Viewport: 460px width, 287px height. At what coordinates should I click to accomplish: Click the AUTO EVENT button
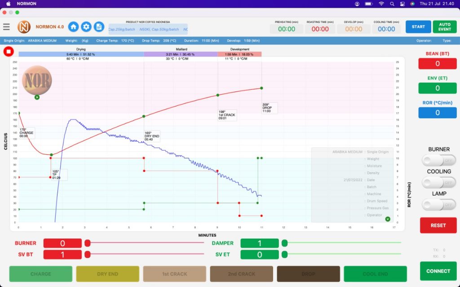point(444,26)
